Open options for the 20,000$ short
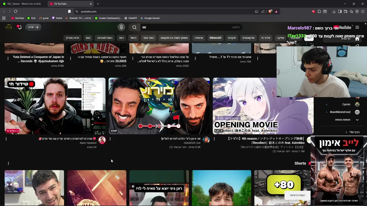This screenshot has height=206, width=367. click(x=70, y=58)
